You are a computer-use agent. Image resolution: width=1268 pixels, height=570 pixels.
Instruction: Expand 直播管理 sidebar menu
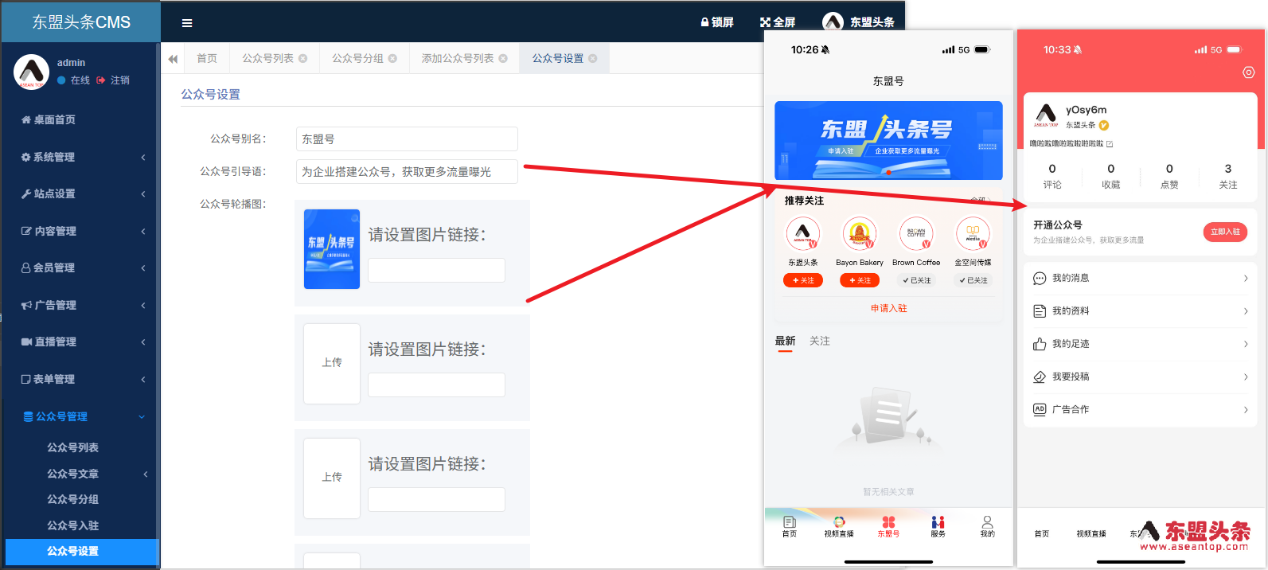(x=80, y=342)
